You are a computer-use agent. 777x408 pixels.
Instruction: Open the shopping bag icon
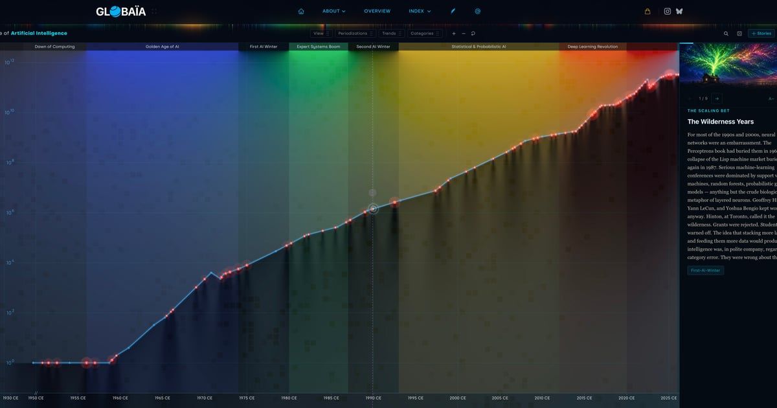pyautogui.click(x=647, y=11)
